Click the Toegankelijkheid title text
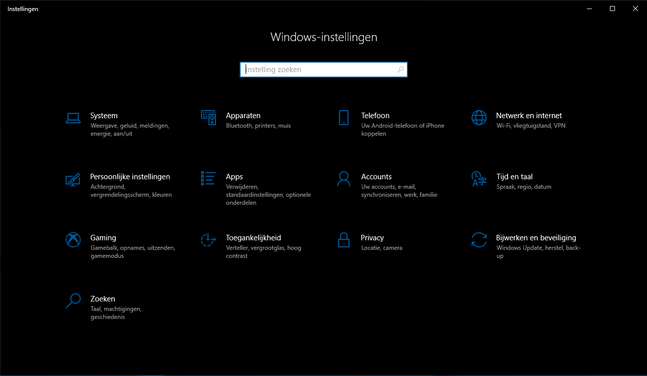This screenshot has width=647, height=376. (254, 238)
